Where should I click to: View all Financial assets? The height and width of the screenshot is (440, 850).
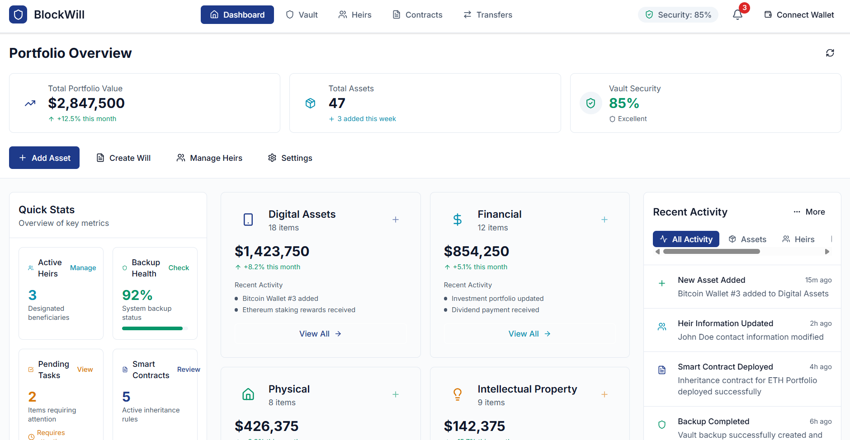[530, 334]
